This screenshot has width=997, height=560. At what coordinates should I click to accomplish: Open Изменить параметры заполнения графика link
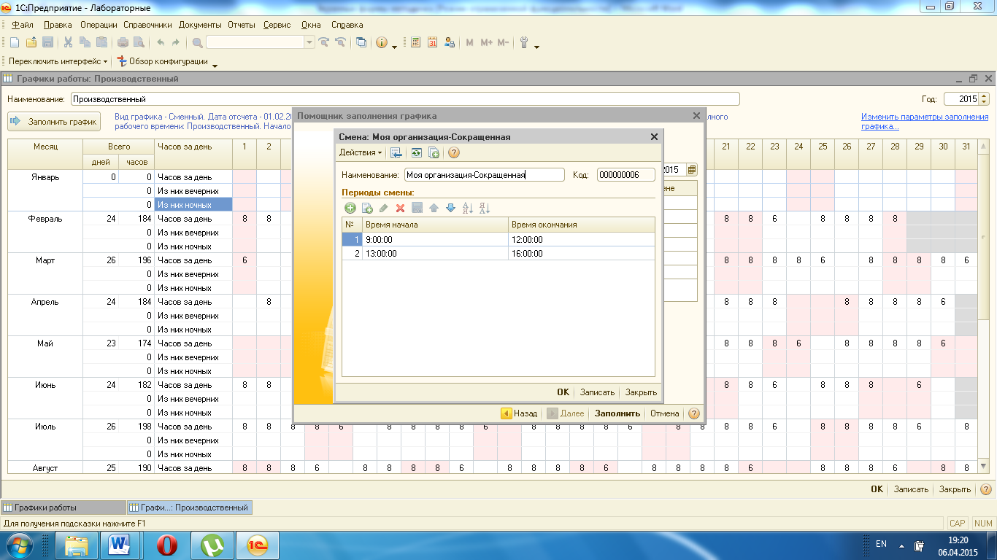(925, 122)
